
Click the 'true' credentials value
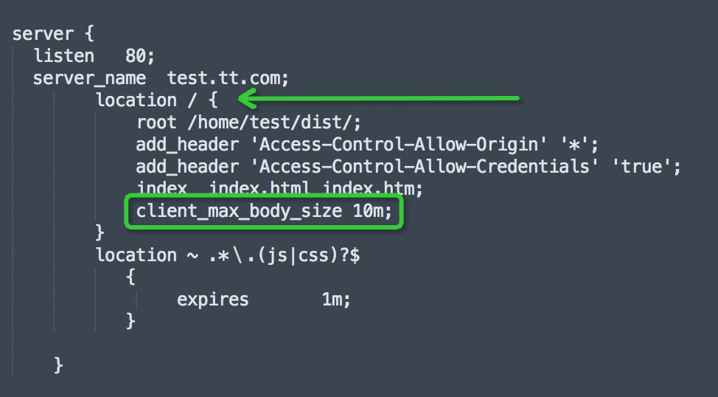641,167
